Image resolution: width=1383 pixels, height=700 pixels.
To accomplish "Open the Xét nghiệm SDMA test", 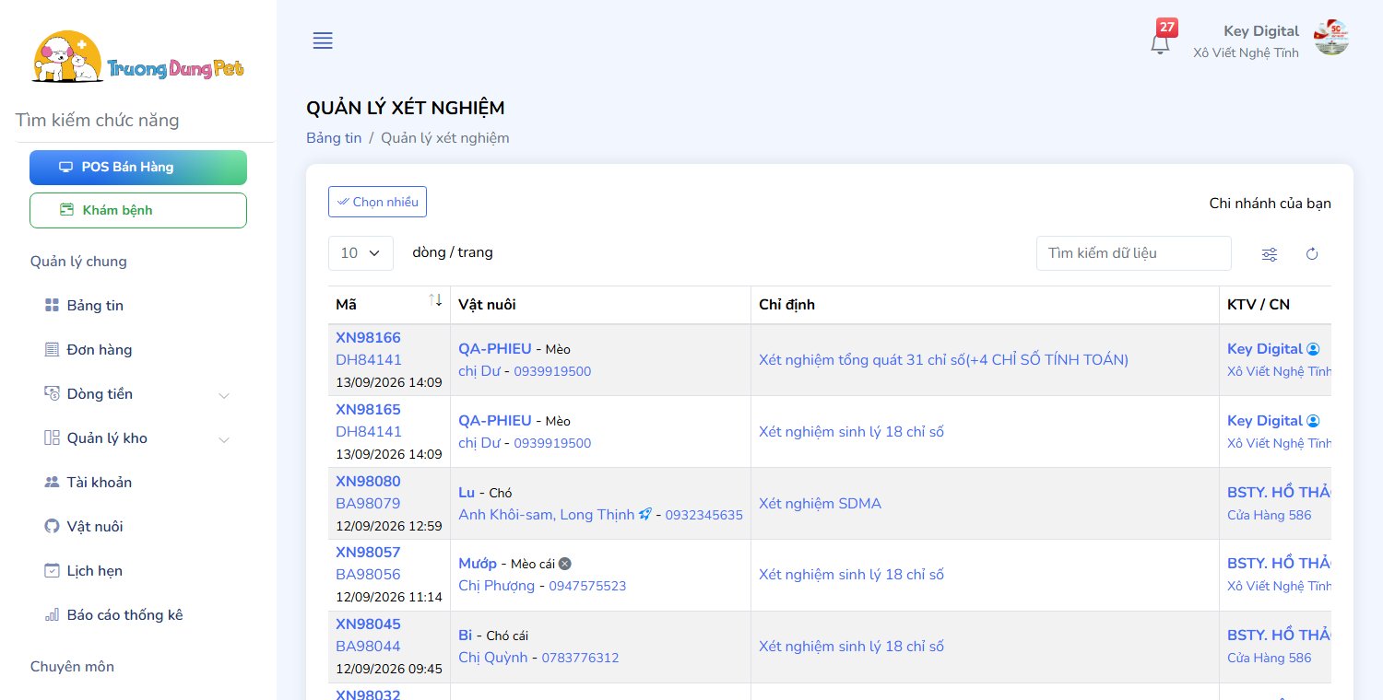I will 820,504.
